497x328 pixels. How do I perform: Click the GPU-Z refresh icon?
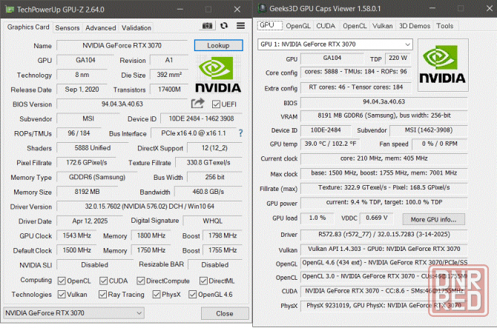(224, 26)
